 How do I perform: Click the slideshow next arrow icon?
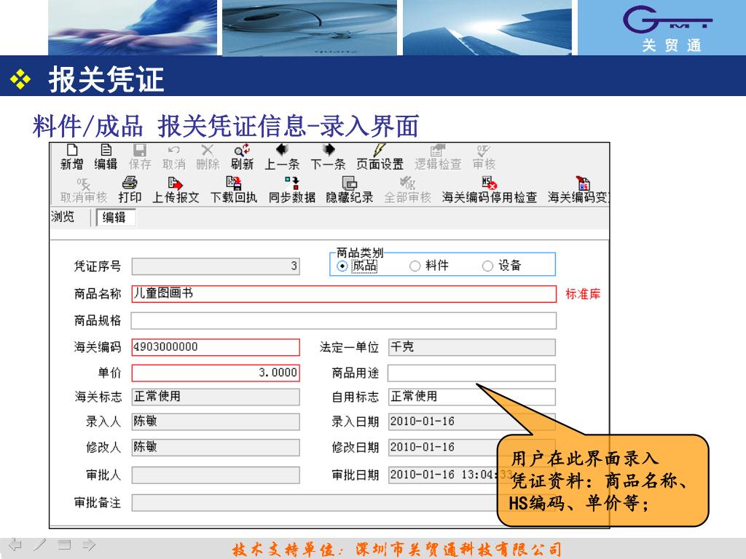pyautogui.click(x=89, y=544)
